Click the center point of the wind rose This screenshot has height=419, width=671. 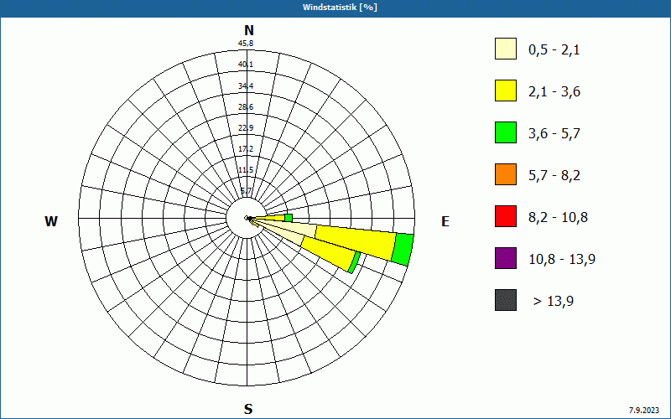pos(248,219)
